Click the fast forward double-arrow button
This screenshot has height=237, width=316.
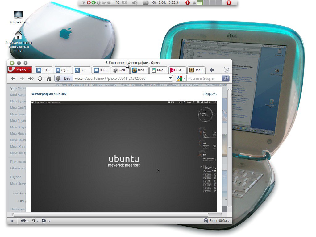[x=31, y=78]
